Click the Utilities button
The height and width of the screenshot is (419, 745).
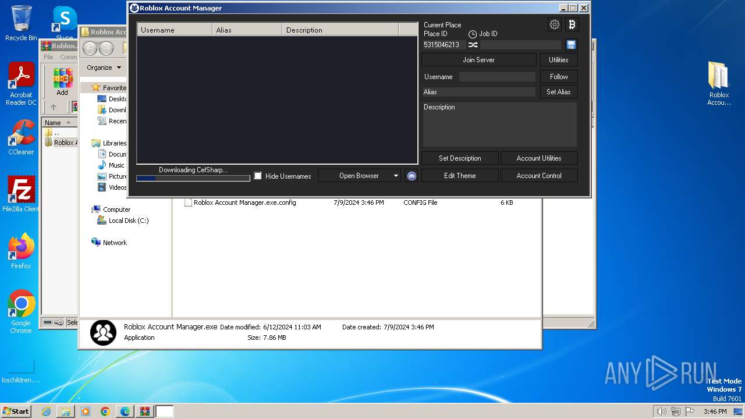pos(558,60)
